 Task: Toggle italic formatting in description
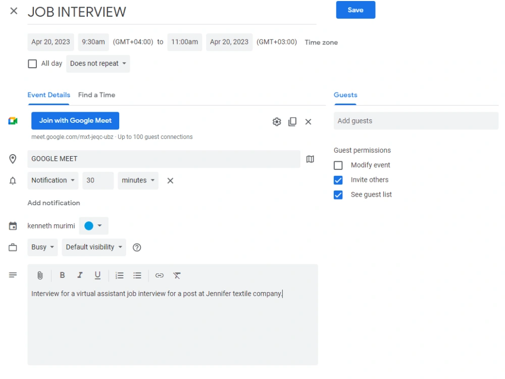[x=80, y=275]
